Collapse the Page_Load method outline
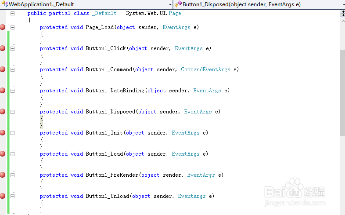The width and height of the screenshot is (345, 215). point(13,27)
